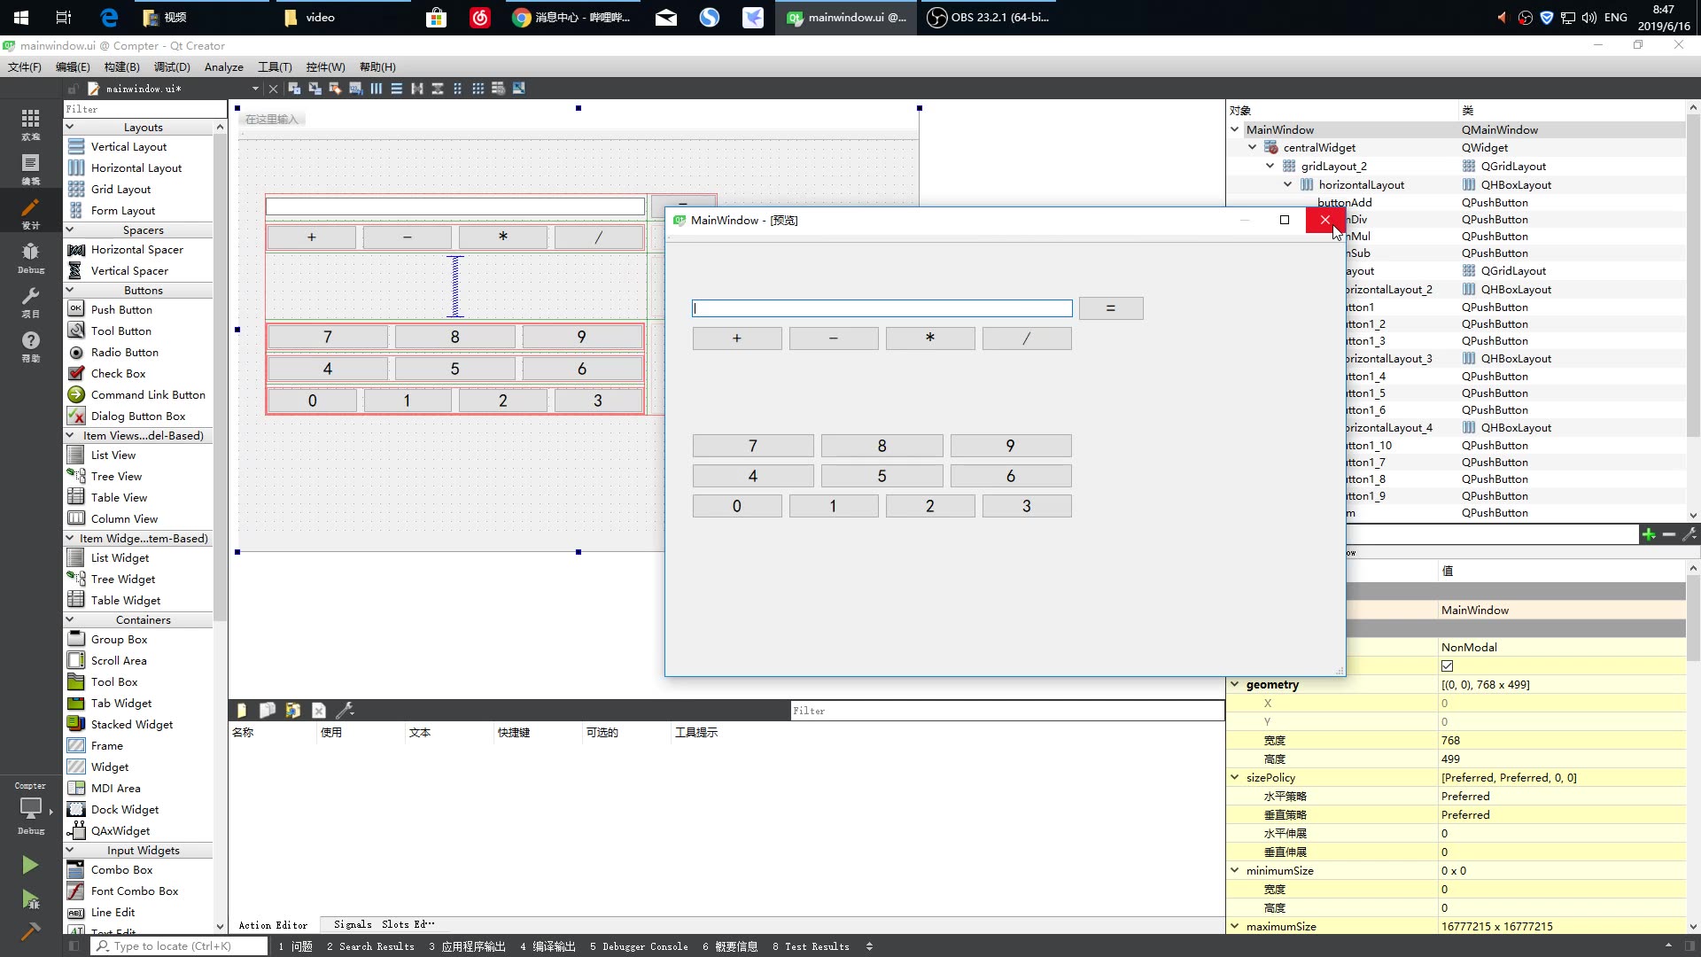1701x957 pixels.
Task: Switch to Signals Slots Editor tab
Action: pos(383,924)
